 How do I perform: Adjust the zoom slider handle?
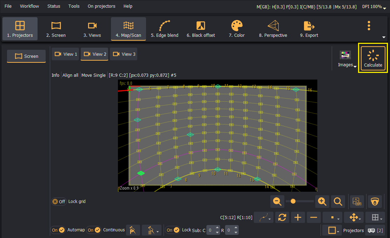point(293,201)
